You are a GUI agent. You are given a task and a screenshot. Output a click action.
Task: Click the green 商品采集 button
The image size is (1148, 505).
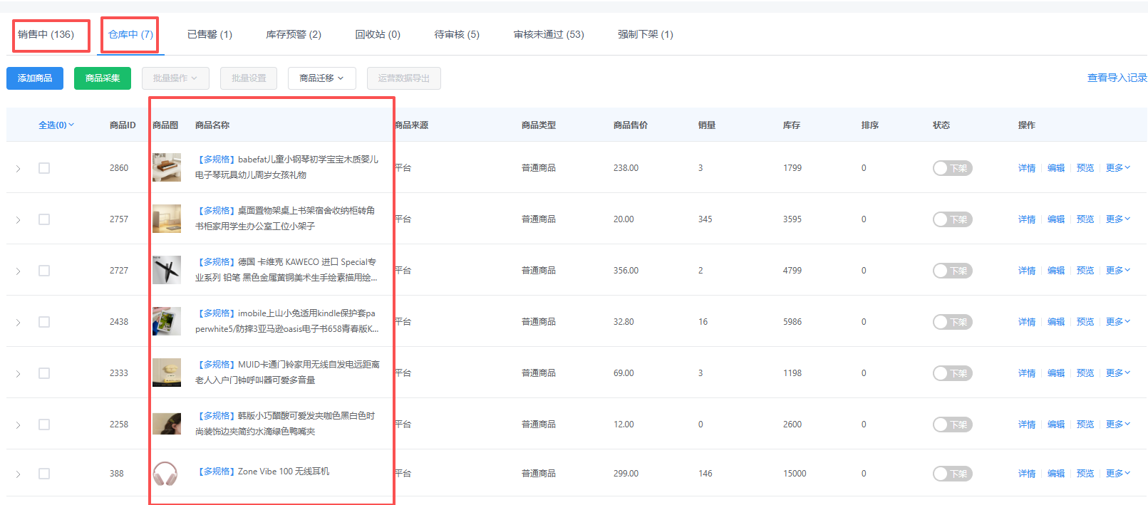coord(103,78)
